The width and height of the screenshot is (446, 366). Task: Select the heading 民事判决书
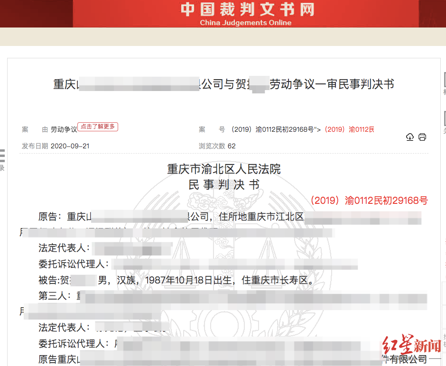(x=223, y=185)
